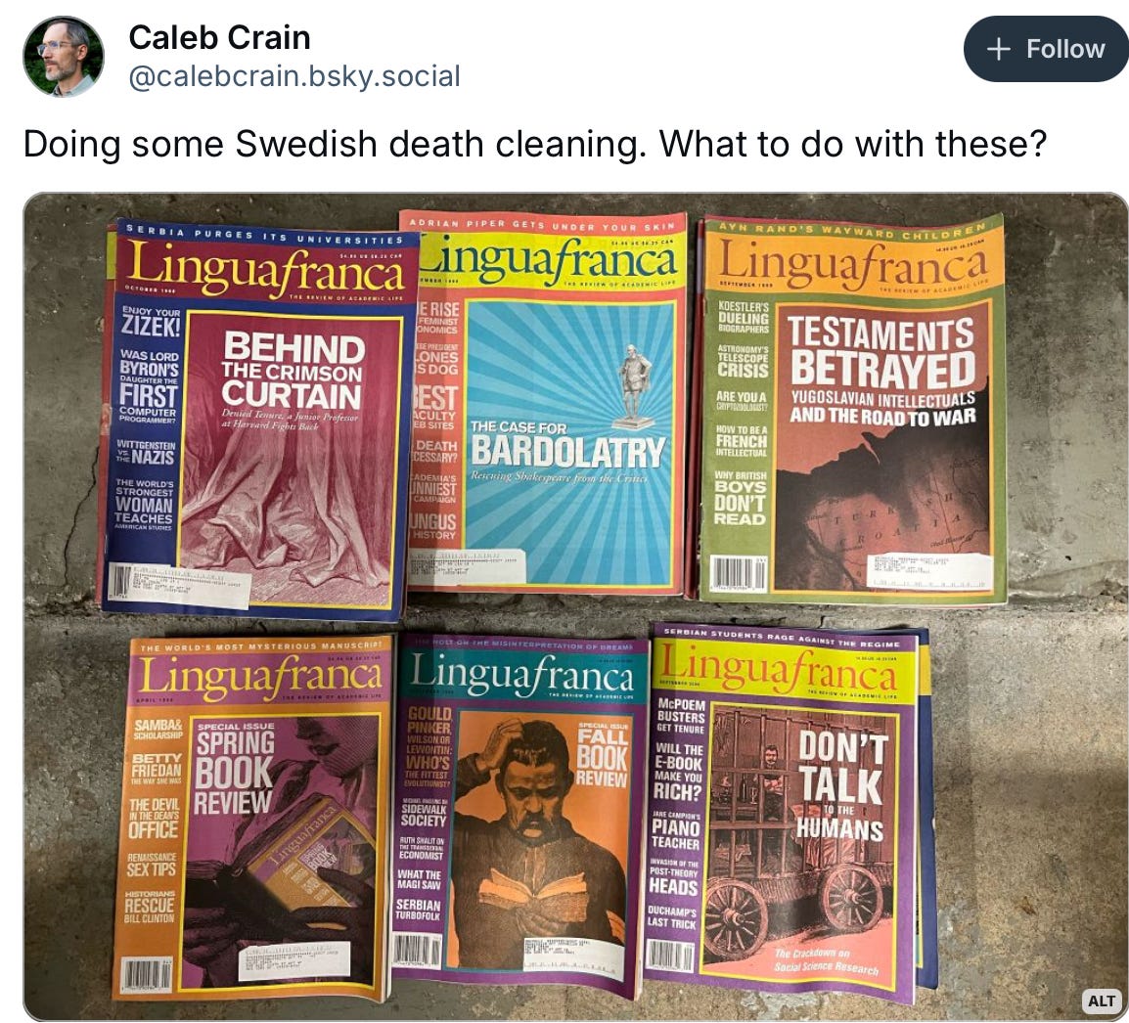Click the Shakespeare statue on Bardolatry cover

pos(634,386)
